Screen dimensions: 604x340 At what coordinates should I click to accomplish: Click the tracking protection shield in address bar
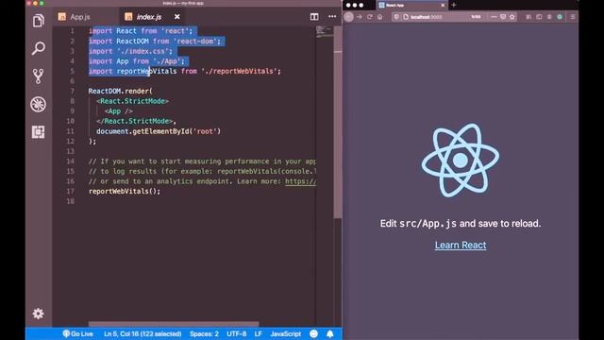click(x=396, y=17)
